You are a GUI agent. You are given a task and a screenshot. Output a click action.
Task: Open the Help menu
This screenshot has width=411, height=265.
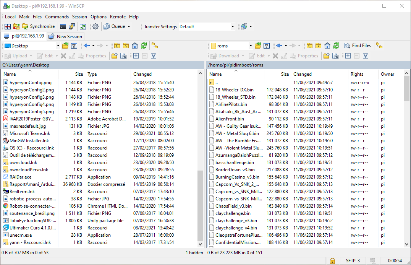(x=134, y=17)
